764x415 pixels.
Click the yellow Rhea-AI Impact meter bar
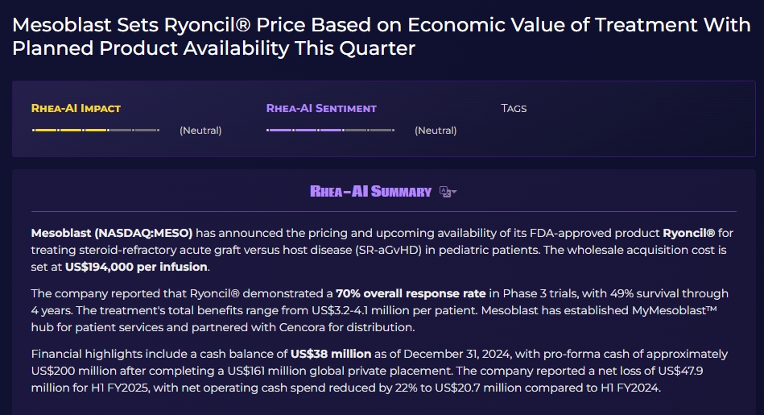point(95,130)
